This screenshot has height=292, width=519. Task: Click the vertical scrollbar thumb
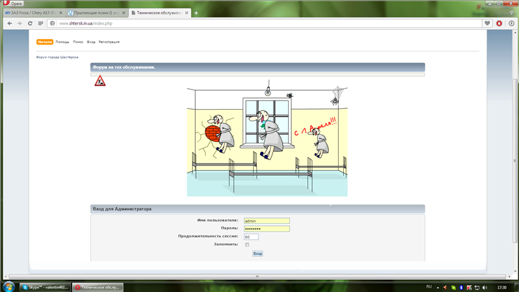coord(515,160)
